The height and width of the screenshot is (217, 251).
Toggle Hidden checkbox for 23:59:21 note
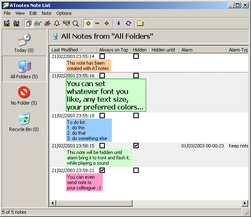point(136,170)
